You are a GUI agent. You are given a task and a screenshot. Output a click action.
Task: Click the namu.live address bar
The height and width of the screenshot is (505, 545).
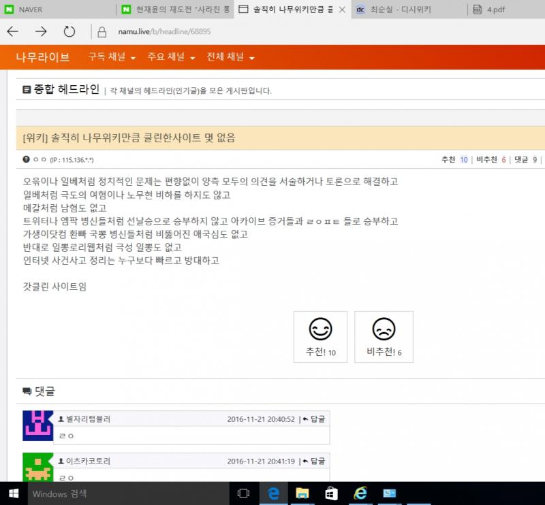click(164, 31)
